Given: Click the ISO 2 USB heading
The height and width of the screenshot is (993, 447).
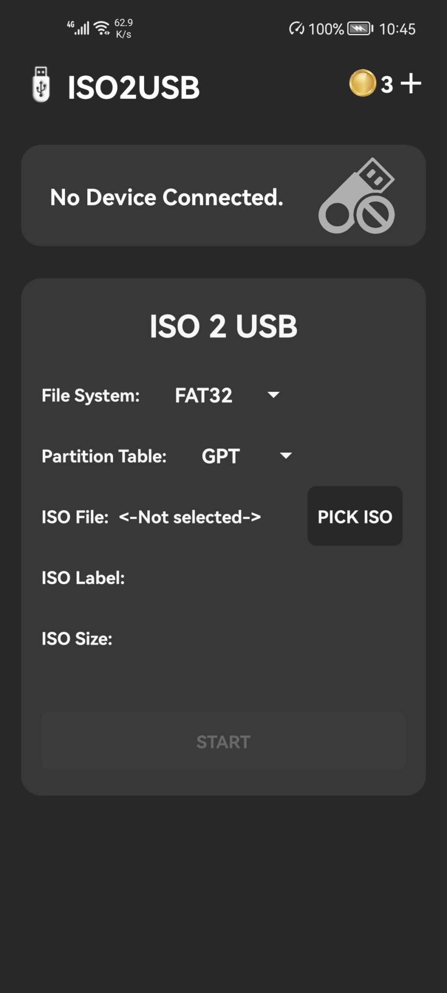Looking at the screenshot, I should 223,326.
